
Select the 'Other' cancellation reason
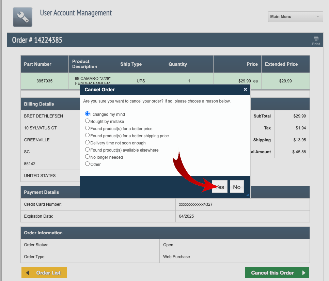[87, 164]
